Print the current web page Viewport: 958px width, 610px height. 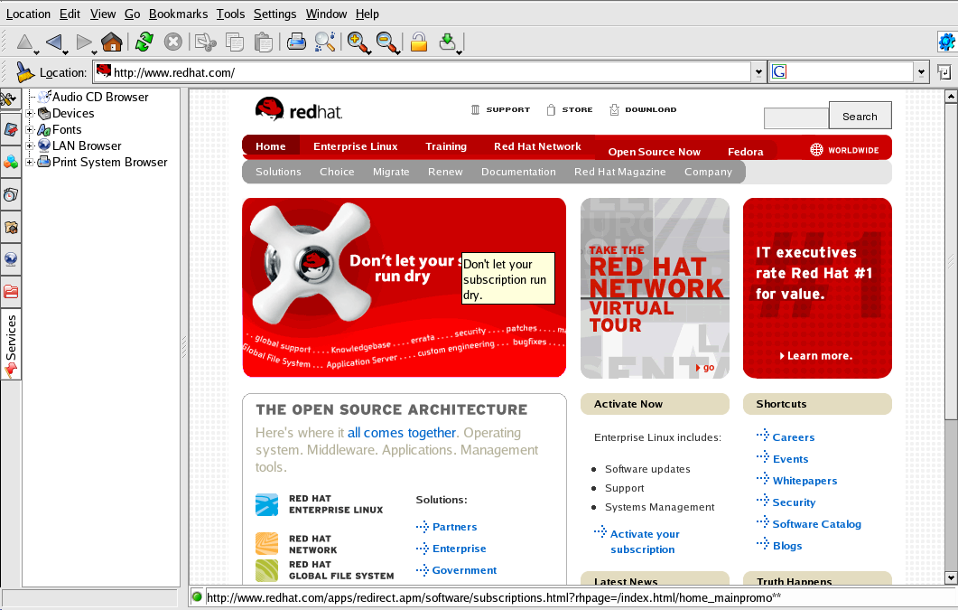(x=296, y=42)
